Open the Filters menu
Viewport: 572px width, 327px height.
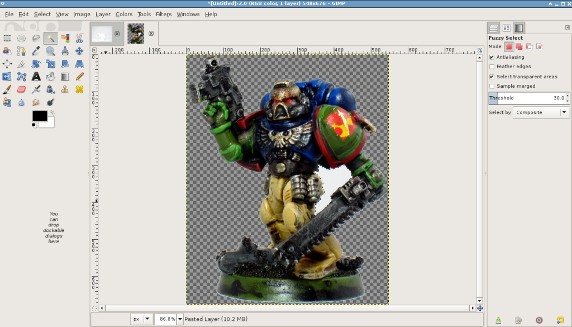pyautogui.click(x=164, y=14)
